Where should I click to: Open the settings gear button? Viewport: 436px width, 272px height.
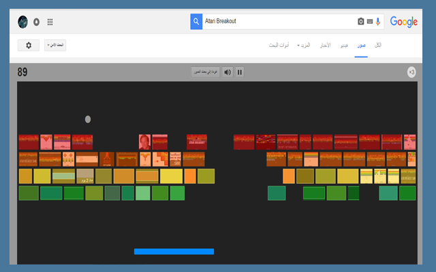point(28,45)
